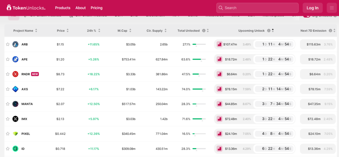Favorite AXS with its star
Viewport: 339px width, 157px height.
[8, 89]
